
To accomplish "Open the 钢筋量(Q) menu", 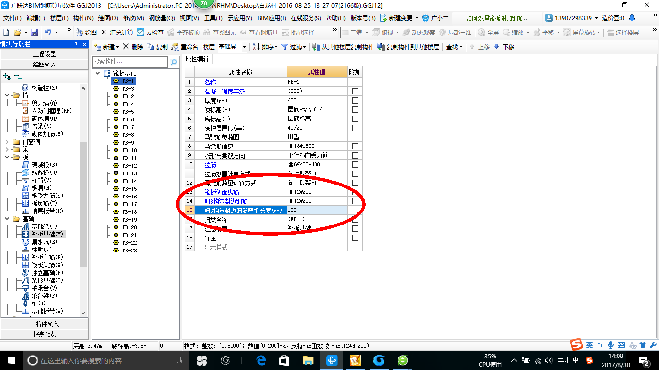I will point(162,18).
